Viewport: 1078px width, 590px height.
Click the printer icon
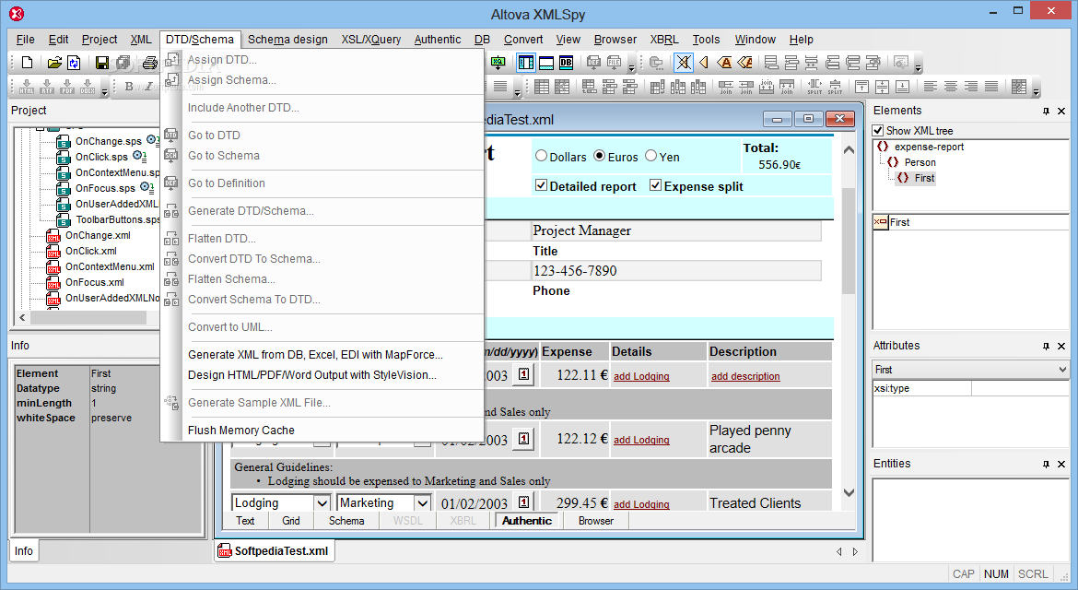(x=150, y=63)
